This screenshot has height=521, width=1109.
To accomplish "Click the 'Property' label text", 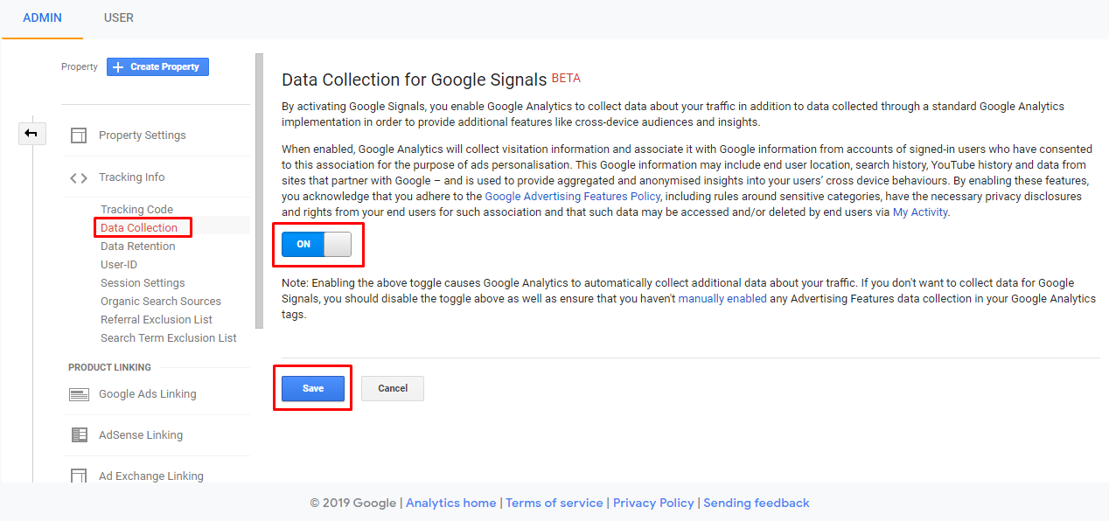I will tap(80, 66).
